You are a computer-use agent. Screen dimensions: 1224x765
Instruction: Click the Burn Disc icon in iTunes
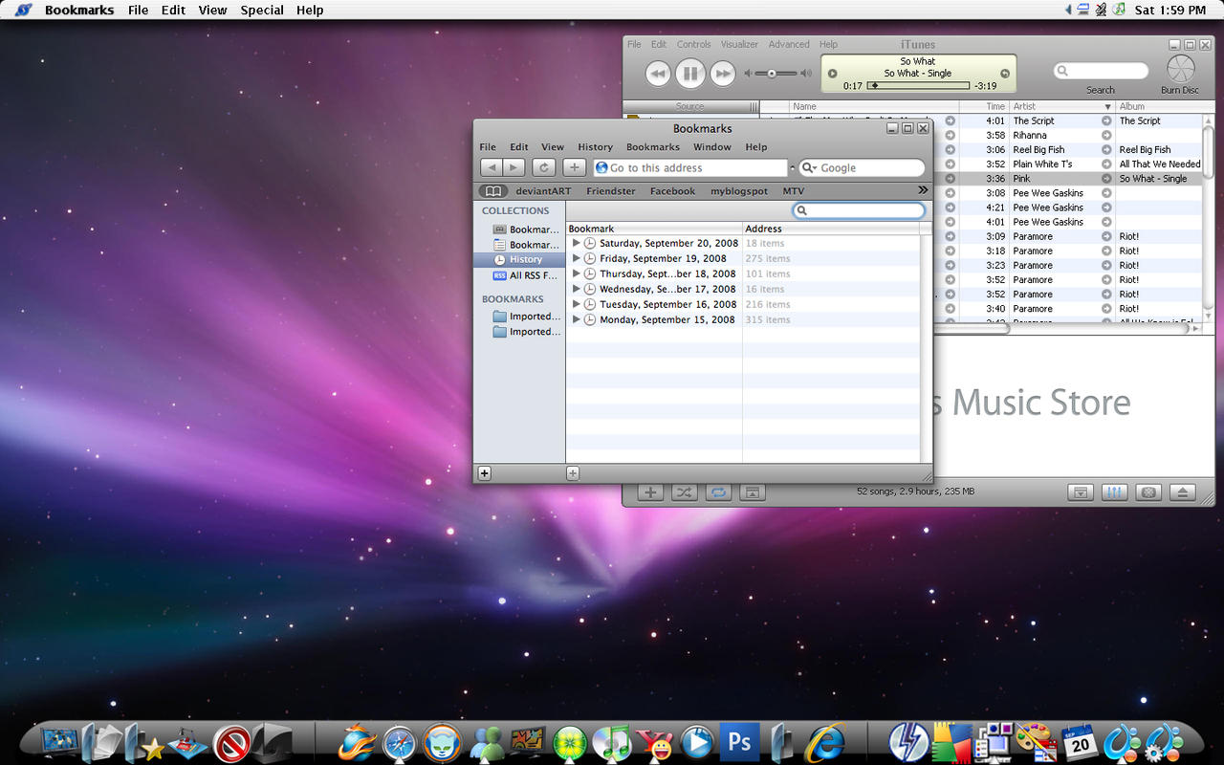tap(1181, 69)
